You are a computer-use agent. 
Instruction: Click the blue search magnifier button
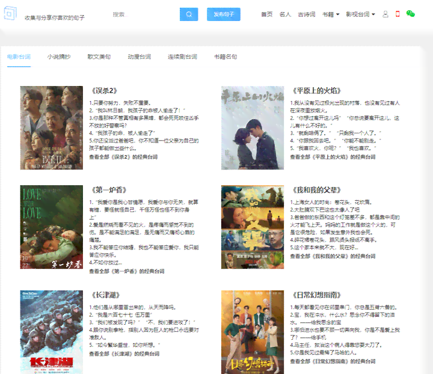point(189,14)
